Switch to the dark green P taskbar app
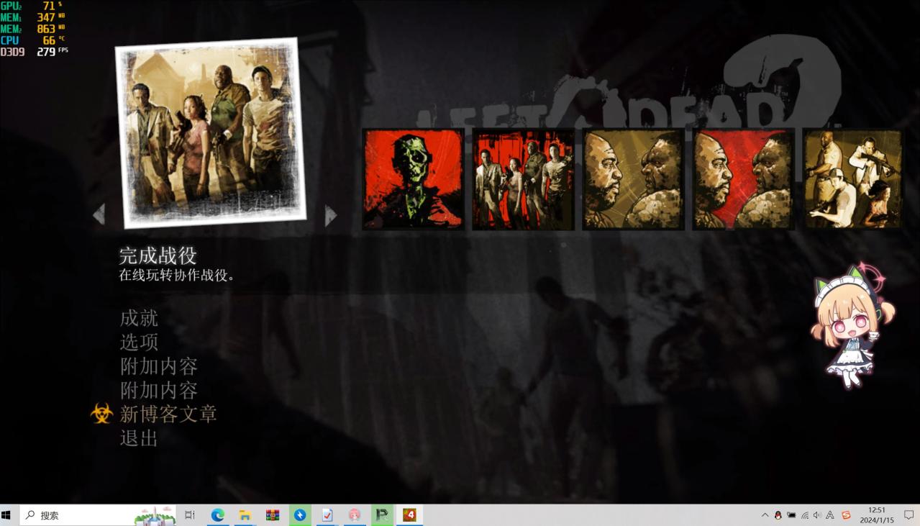 382,515
